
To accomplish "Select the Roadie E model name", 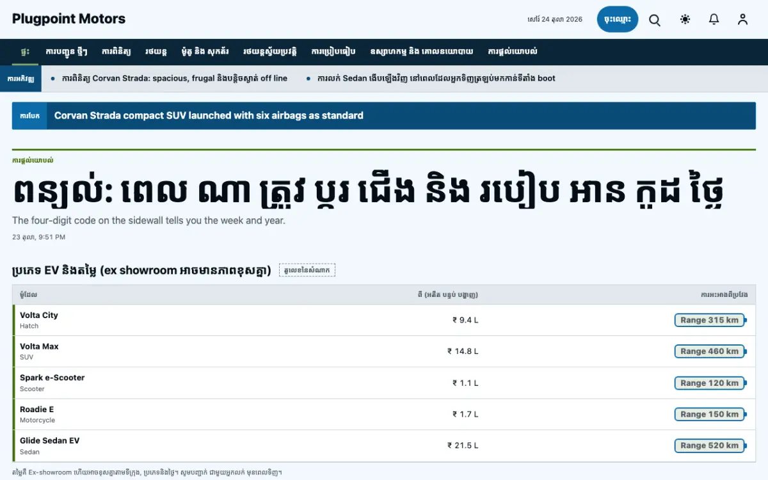I will point(37,409).
